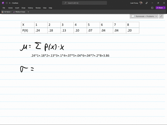Click in the Search box
The height and width of the screenshot is (125, 167).
coord(85,3)
